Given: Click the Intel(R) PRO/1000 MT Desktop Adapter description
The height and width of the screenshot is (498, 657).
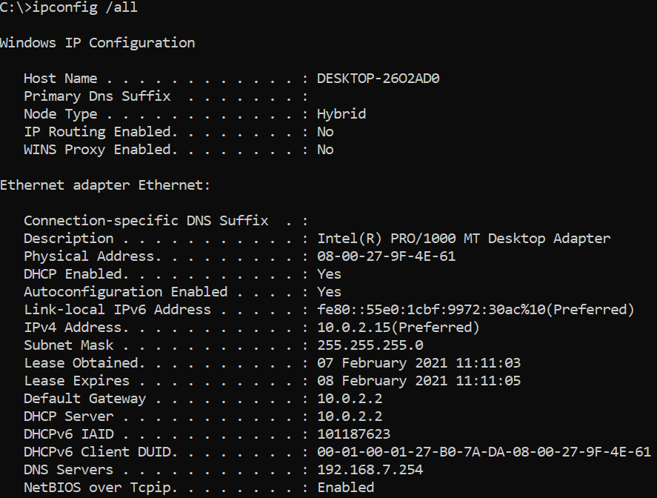Looking at the screenshot, I should click(464, 239).
